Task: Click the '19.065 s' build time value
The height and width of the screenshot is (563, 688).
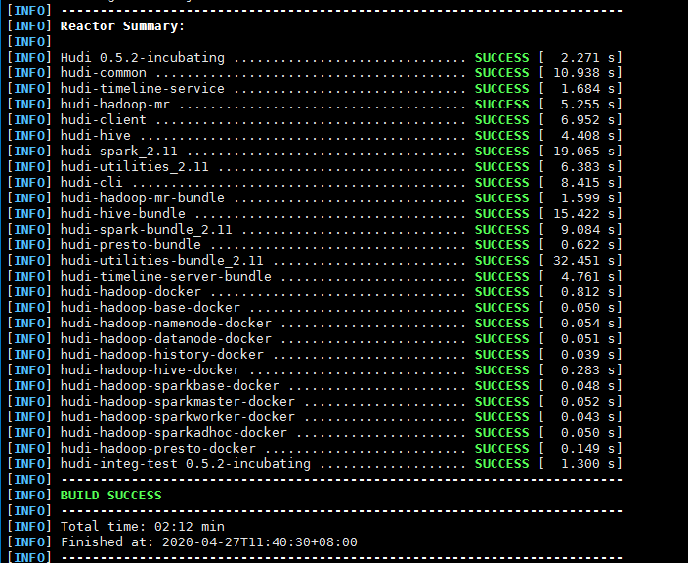Action: pos(584,152)
